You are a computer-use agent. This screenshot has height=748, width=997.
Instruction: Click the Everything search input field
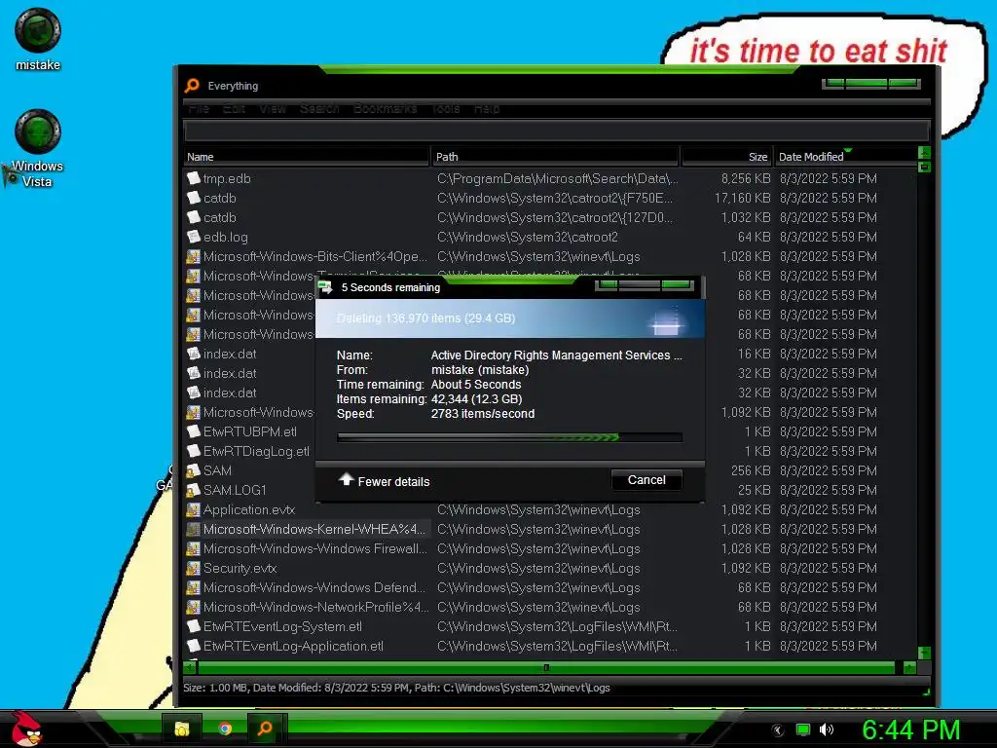556,131
